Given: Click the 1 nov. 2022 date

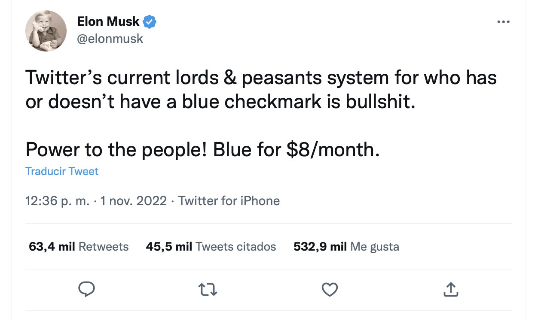Looking at the screenshot, I should (x=133, y=201).
